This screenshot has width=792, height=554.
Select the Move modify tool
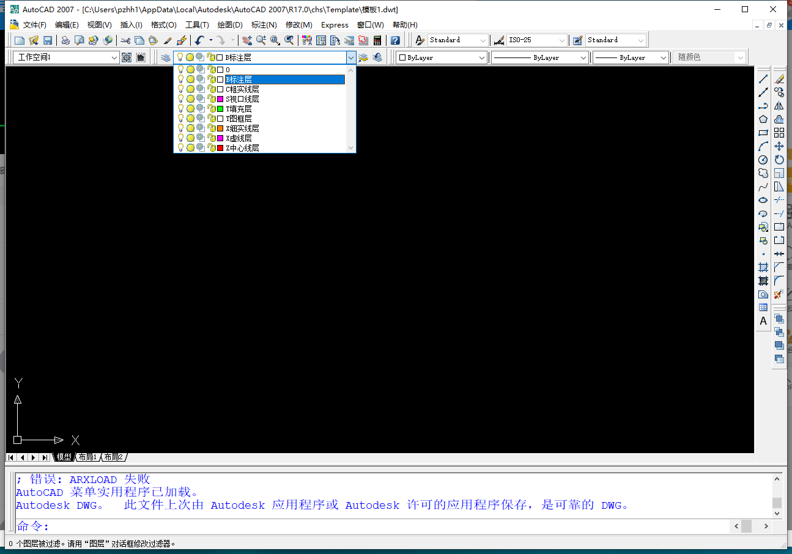(779, 146)
